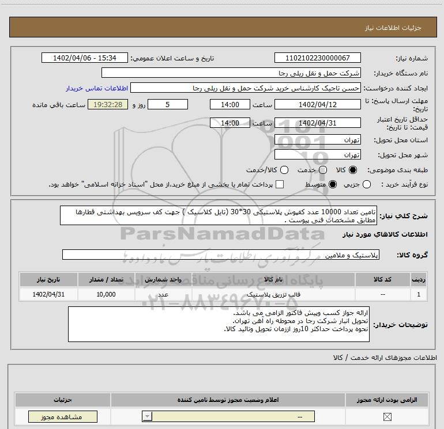Click the remaining time 19:32:28 field
The image size is (444, 429).
[108, 105]
